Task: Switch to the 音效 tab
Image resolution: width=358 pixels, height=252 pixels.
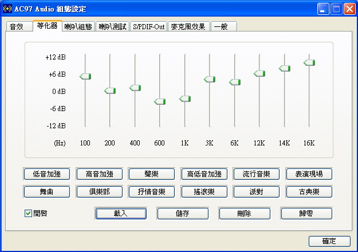Action: point(17,27)
